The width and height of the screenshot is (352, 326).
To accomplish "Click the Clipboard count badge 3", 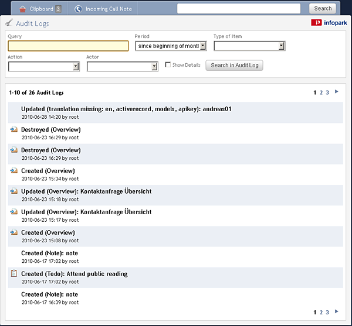I will (58, 9).
